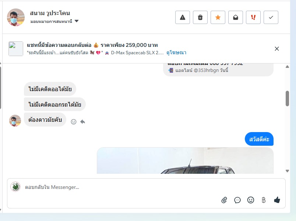Select message ไม่มีเคดิตออกรถไดัมัย
Viewport: 296px width, 221px height.
pos(55,104)
